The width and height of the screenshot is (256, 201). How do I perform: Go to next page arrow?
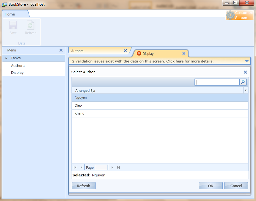pyautogui.click(x=112, y=168)
